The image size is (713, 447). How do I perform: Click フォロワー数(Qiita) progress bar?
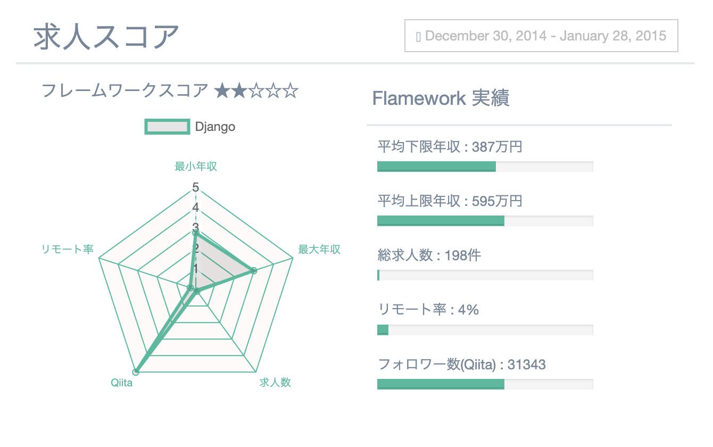pos(485,384)
